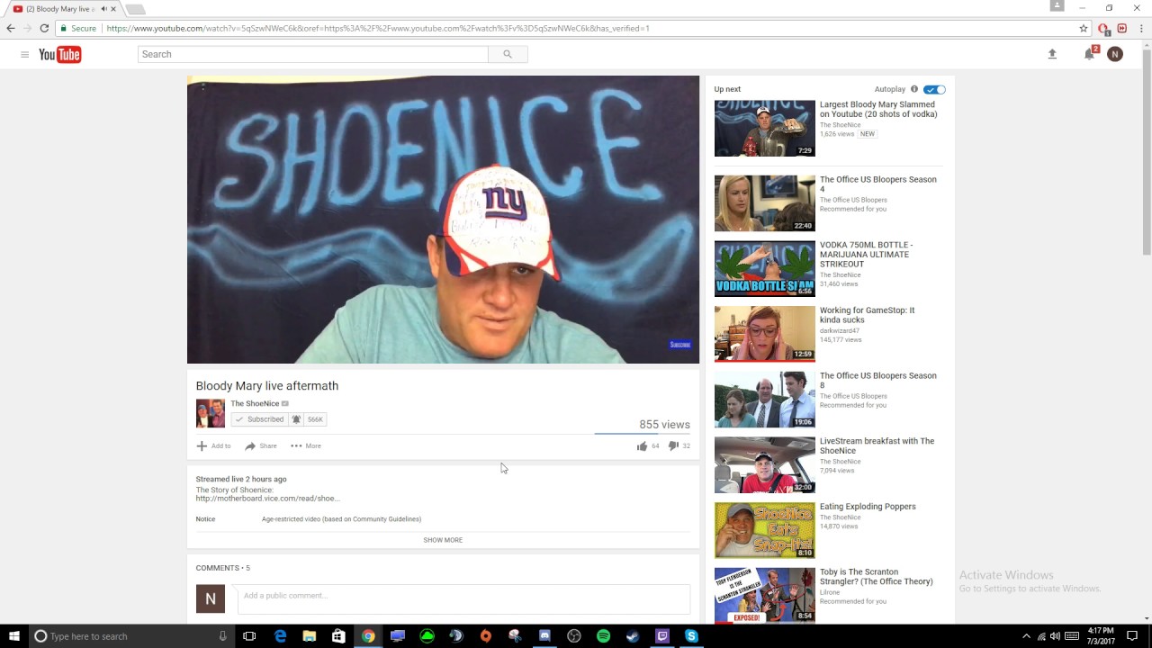Toggle the Autoplay switch
The width and height of the screenshot is (1152, 648).
(934, 89)
